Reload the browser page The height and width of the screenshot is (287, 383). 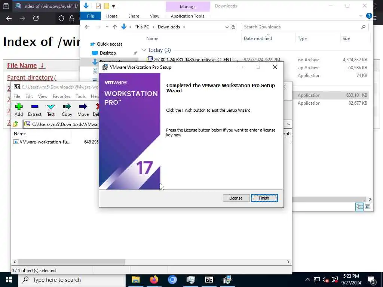[x=36, y=18]
